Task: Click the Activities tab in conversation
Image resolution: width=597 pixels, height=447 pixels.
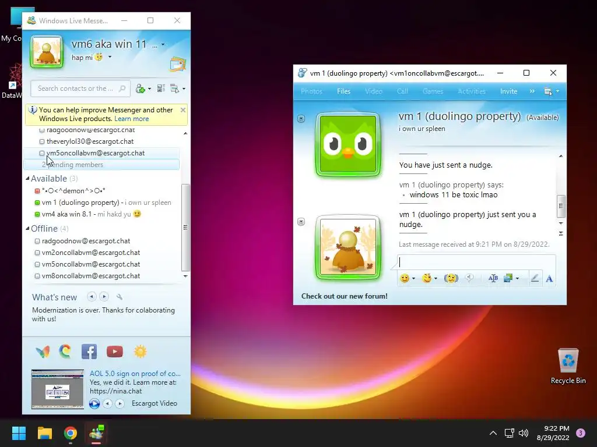Action: pyautogui.click(x=471, y=91)
